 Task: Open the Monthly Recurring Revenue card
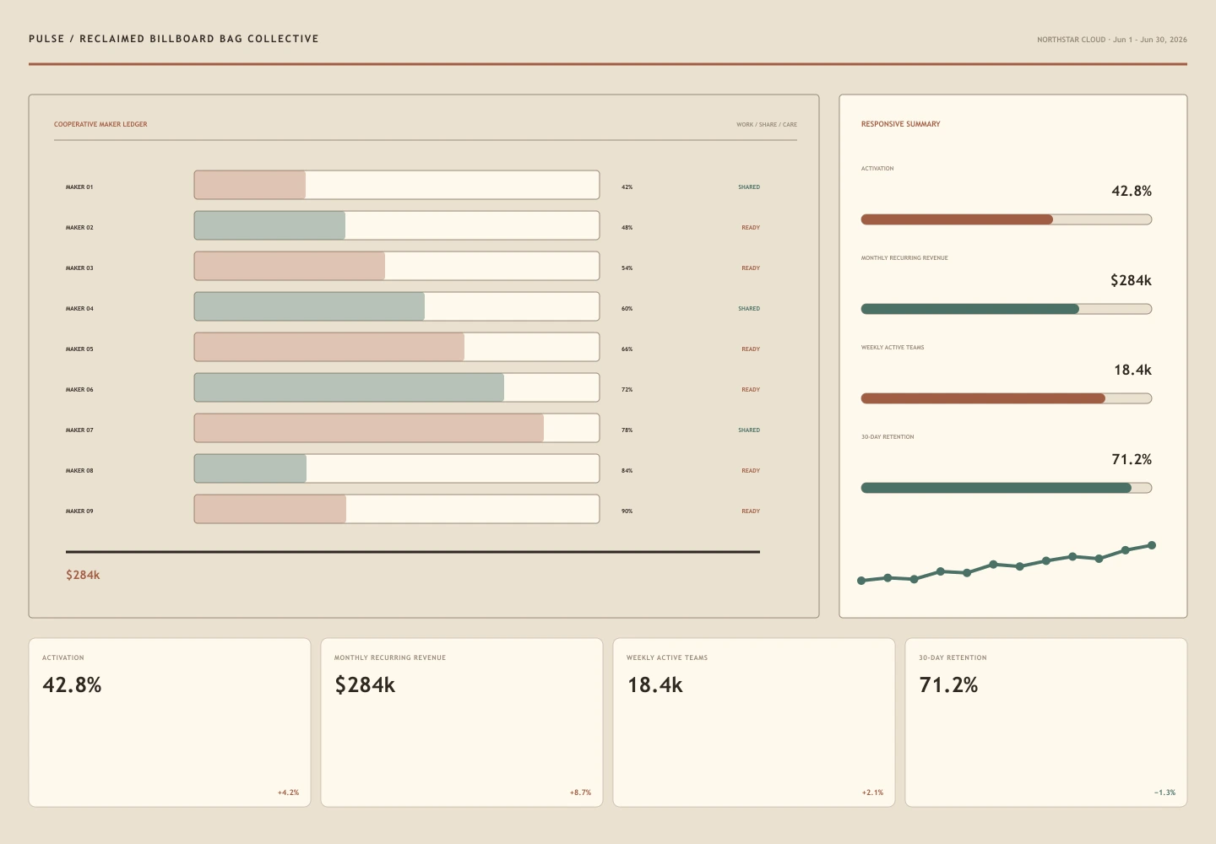pyautogui.click(x=462, y=722)
